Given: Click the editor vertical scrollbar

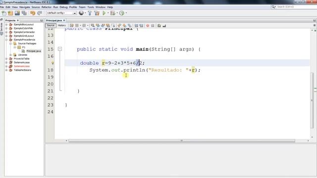Looking at the screenshot, I should 312,100.
